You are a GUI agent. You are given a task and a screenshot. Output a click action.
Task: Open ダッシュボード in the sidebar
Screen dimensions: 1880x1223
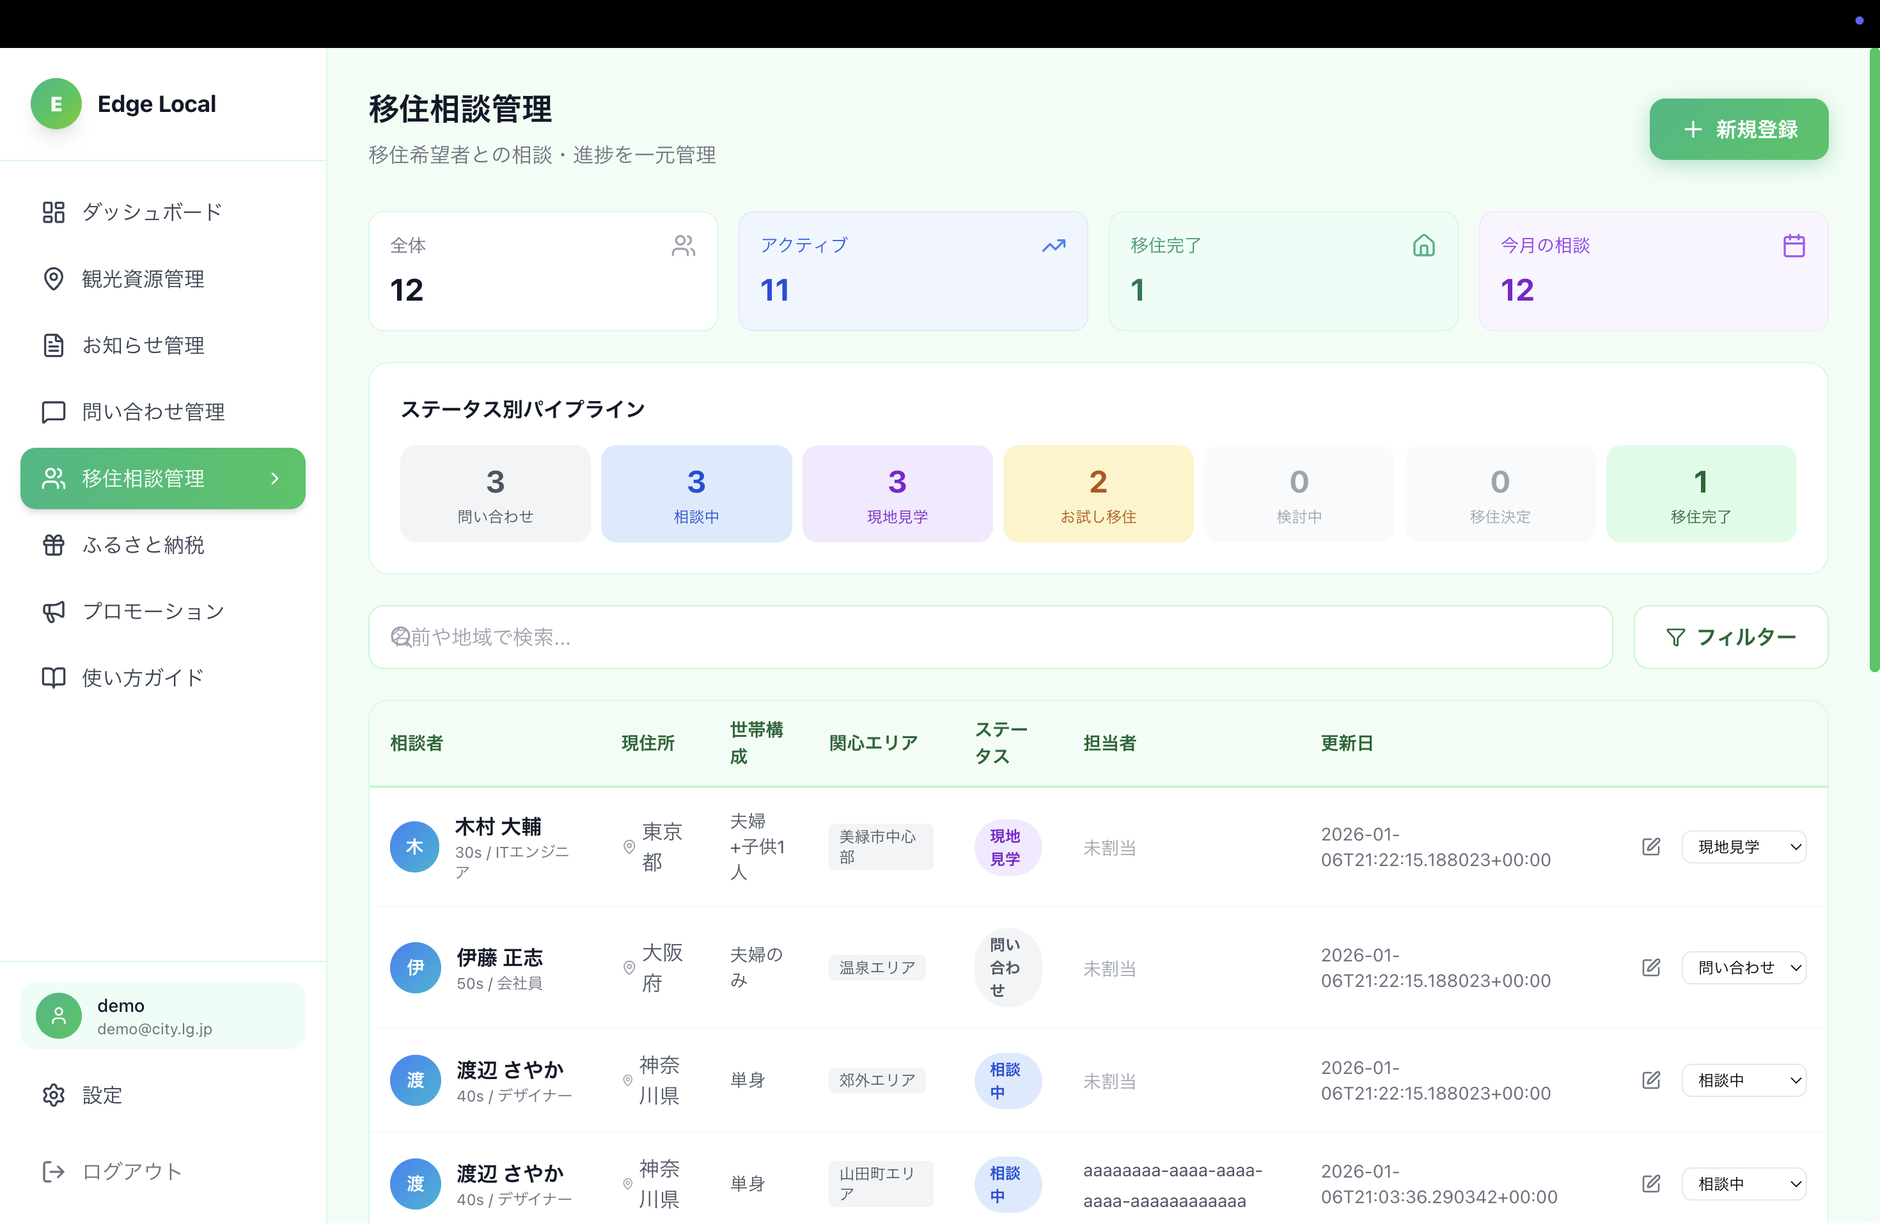(x=152, y=212)
